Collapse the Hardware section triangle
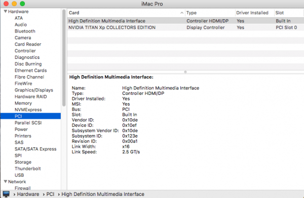 point(6,12)
